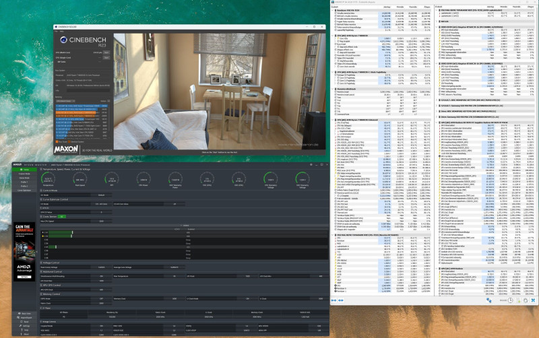Click the Érzékelő column header in HWiNFO left pane

[335, 7]
